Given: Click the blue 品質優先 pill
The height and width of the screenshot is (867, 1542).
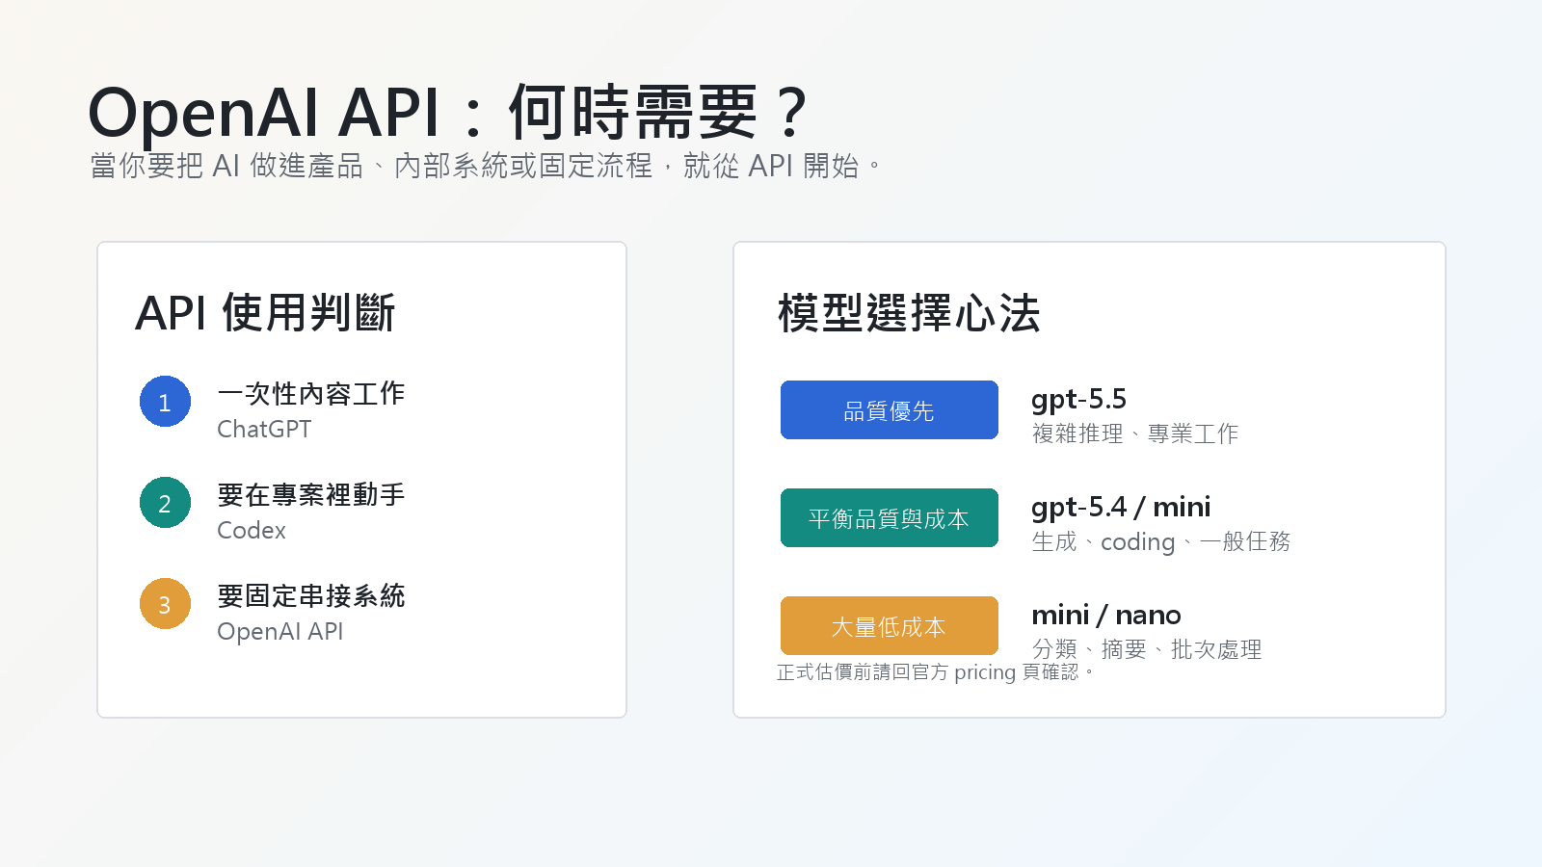Looking at the screenshot, I should 889,410.
